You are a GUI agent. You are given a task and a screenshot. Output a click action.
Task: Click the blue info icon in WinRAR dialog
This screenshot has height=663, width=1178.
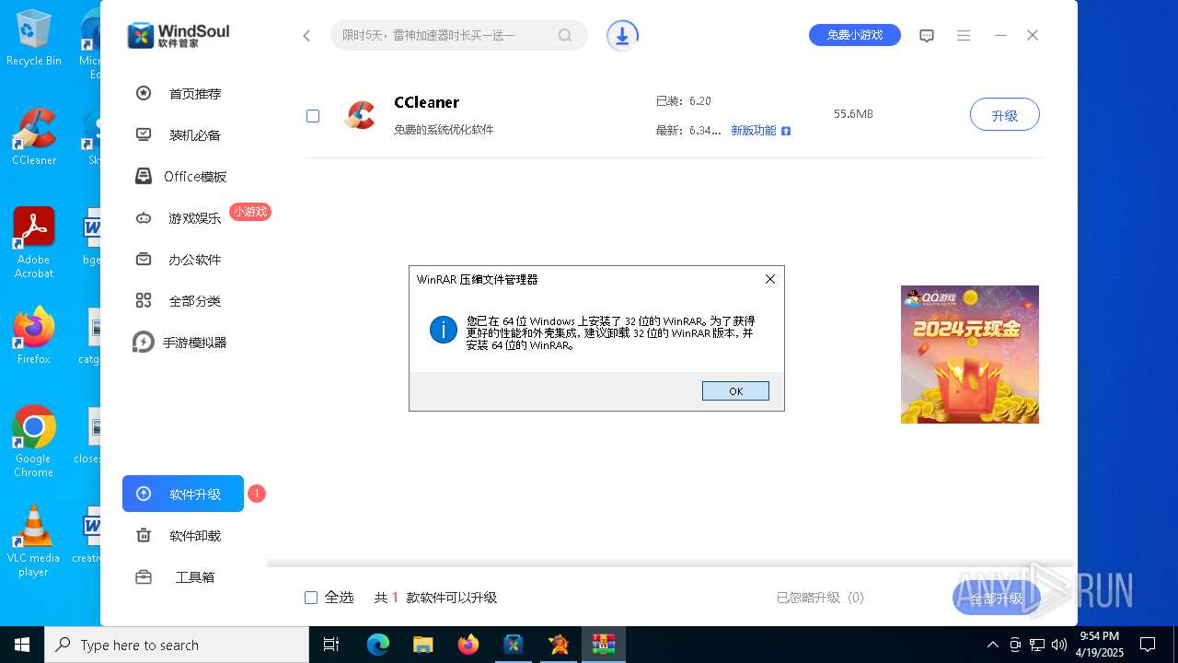click(444, 330)
